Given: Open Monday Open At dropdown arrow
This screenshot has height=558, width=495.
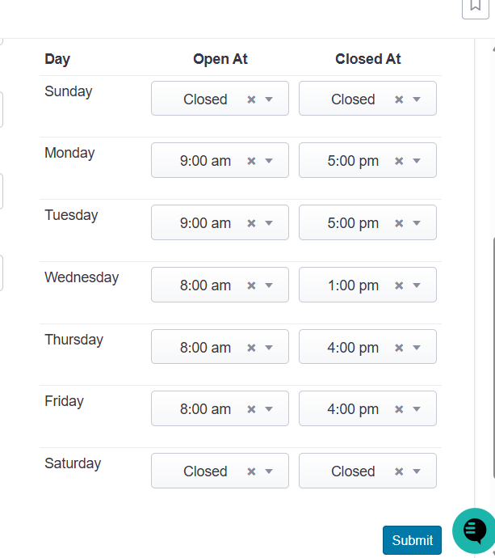Looking at the screenshot, I should point(269,161).
